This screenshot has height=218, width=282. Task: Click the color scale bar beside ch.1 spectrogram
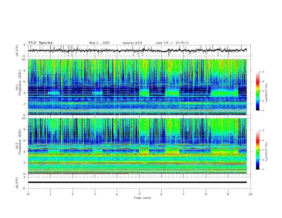point(257,91)
